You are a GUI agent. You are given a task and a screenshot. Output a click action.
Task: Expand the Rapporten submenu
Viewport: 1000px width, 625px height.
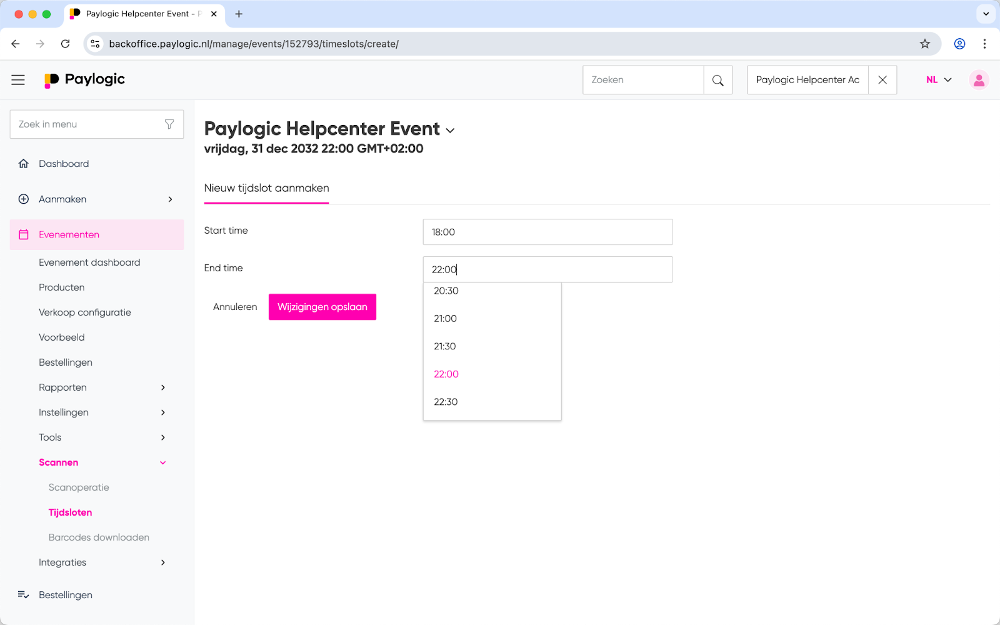(x=163, y=387)
